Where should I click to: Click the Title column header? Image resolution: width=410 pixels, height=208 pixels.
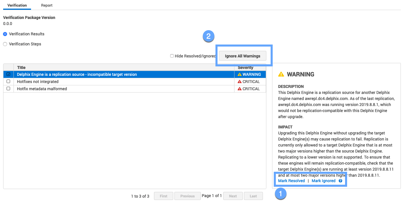click(21, 68)
